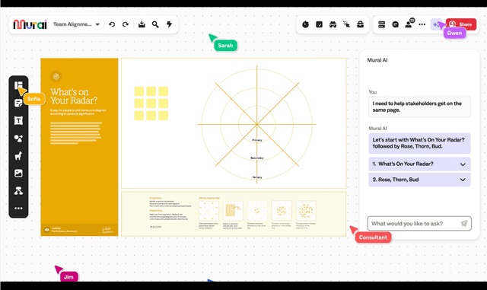Open the comments bubble icon
Image resolution: width=487 pixels, height=290 pixels.
coord(395,24)
